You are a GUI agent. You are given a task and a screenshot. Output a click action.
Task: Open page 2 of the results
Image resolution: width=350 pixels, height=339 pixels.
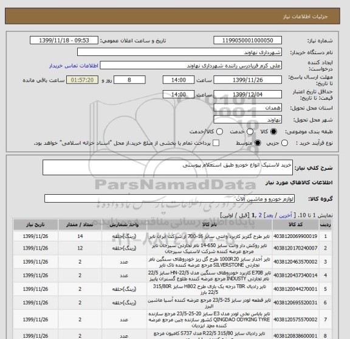point(260,215)
